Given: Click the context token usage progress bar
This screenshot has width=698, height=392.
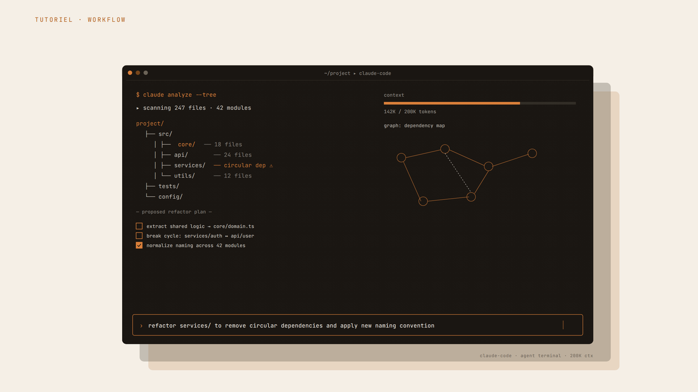Looking at the screenshot, I should click(x=480, y=103).
